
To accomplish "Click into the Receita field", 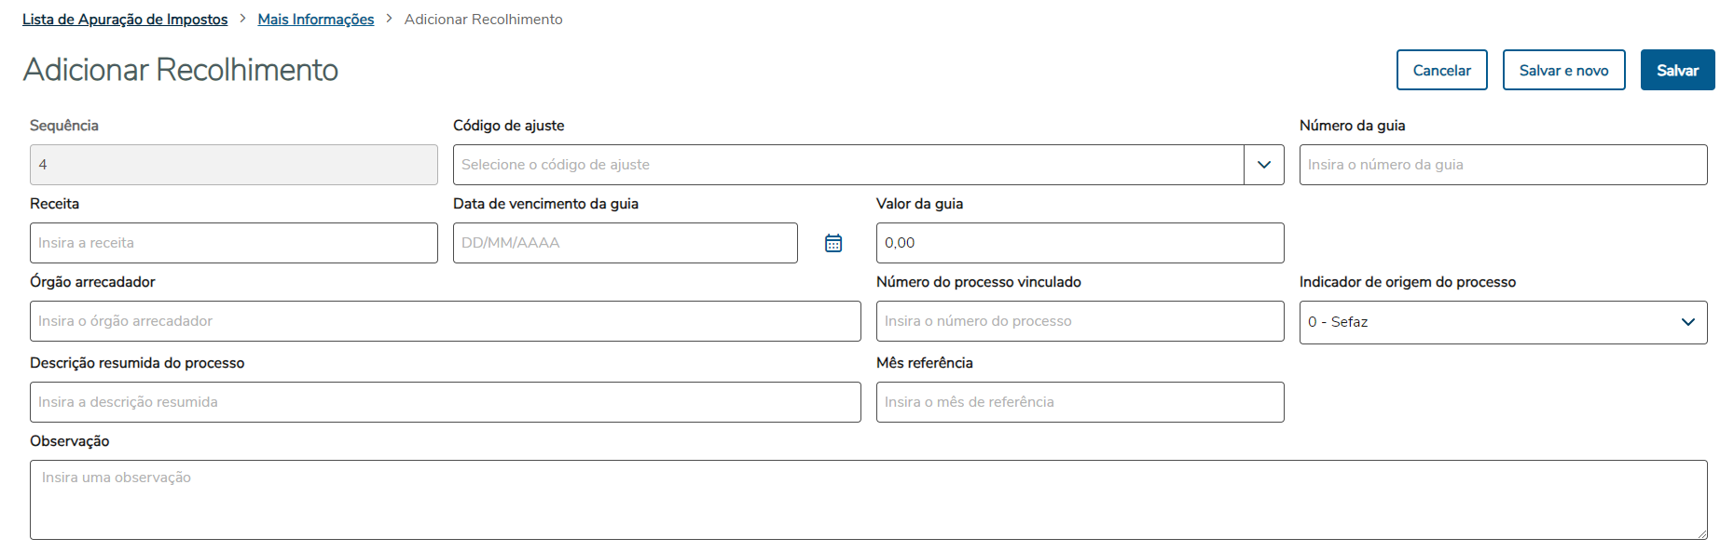I will click(x=233, y=243).
